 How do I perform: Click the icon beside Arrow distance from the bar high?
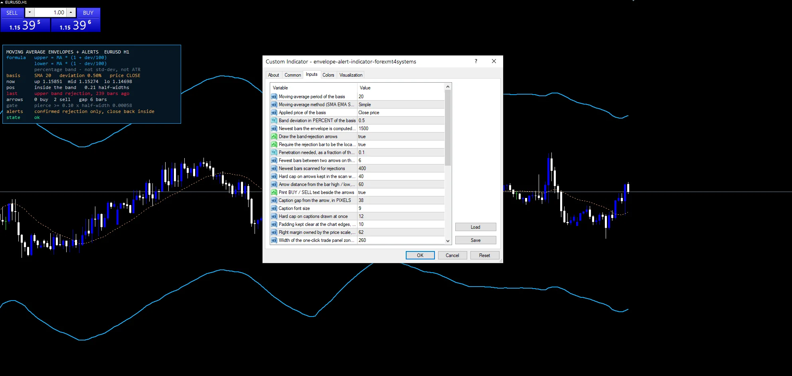coord(274,184)
